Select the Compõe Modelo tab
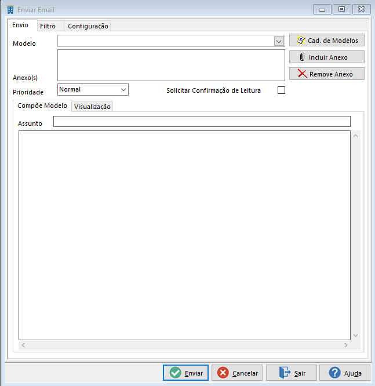This screenshot has width=375, height=386. click(x=42, y=105)
